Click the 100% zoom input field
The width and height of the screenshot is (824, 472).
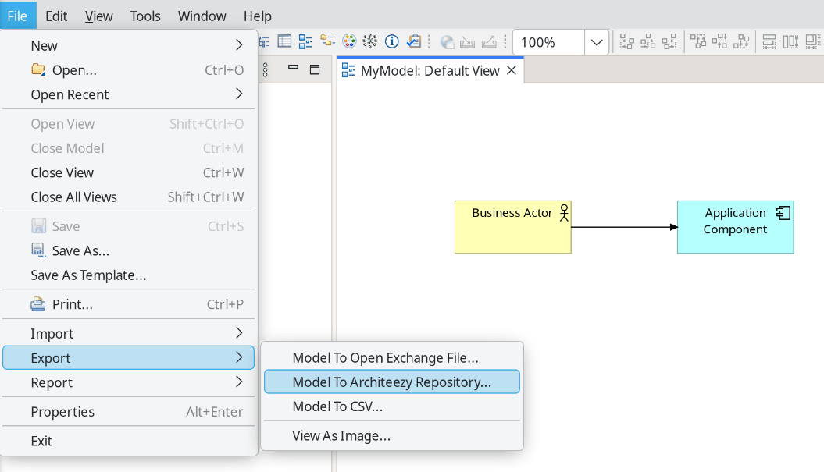click(548, 42)
